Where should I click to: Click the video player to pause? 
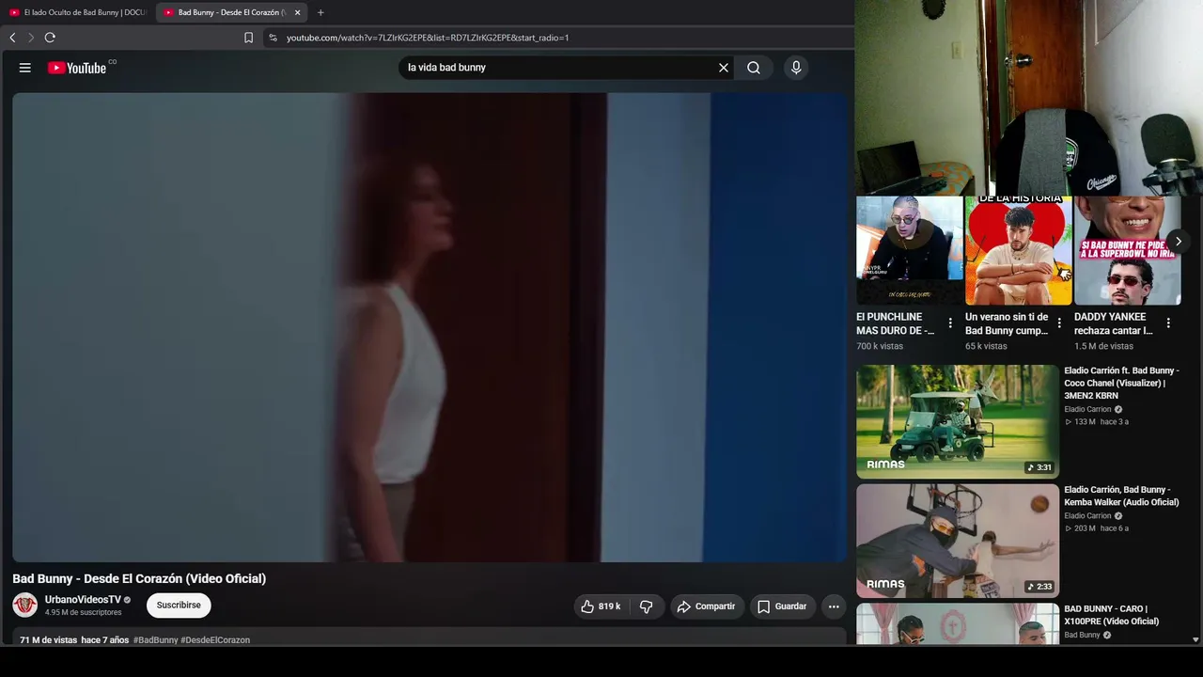tap(430, 327)
